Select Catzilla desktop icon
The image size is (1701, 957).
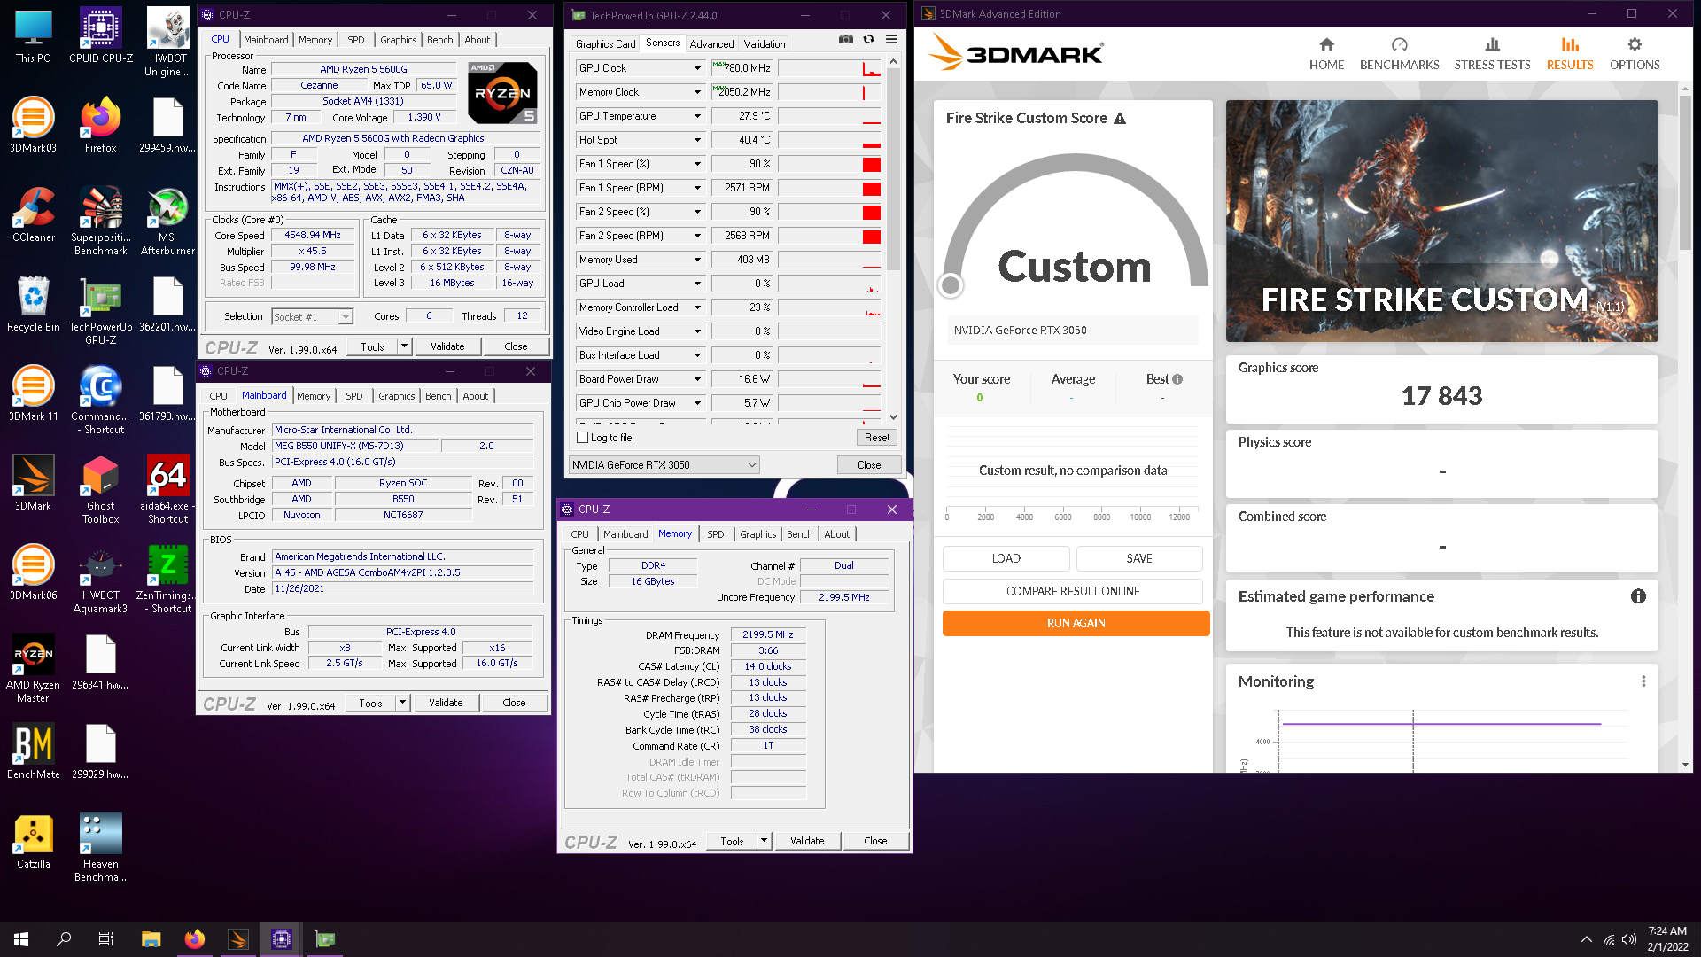tap(34, 842)
